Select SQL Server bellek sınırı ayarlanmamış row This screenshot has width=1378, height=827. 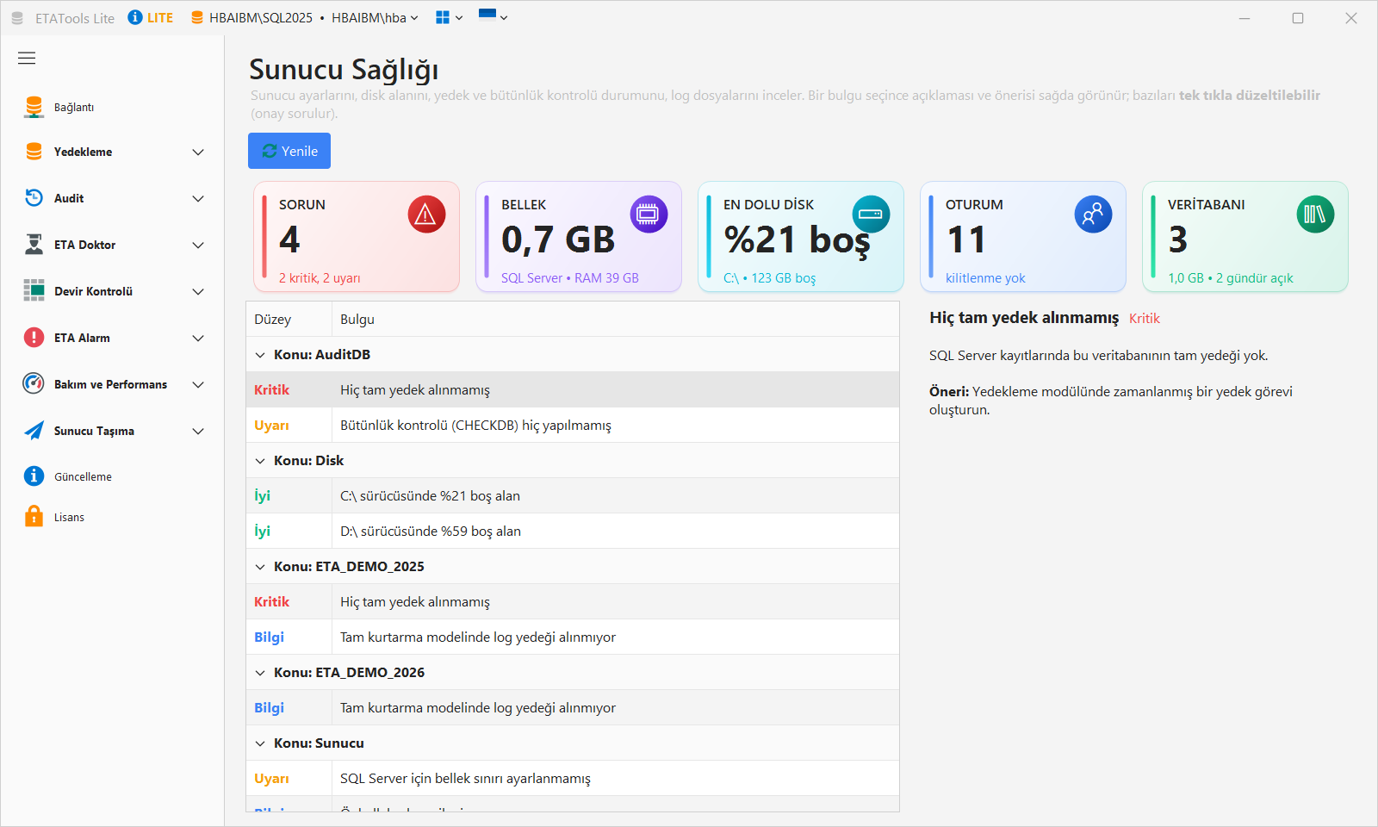[573, 779]
